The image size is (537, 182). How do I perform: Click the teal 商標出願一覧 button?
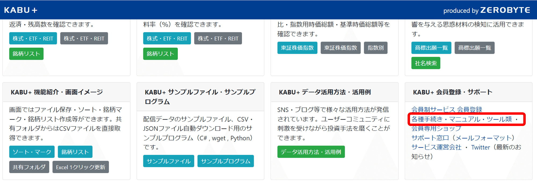(x=431, y=48)
